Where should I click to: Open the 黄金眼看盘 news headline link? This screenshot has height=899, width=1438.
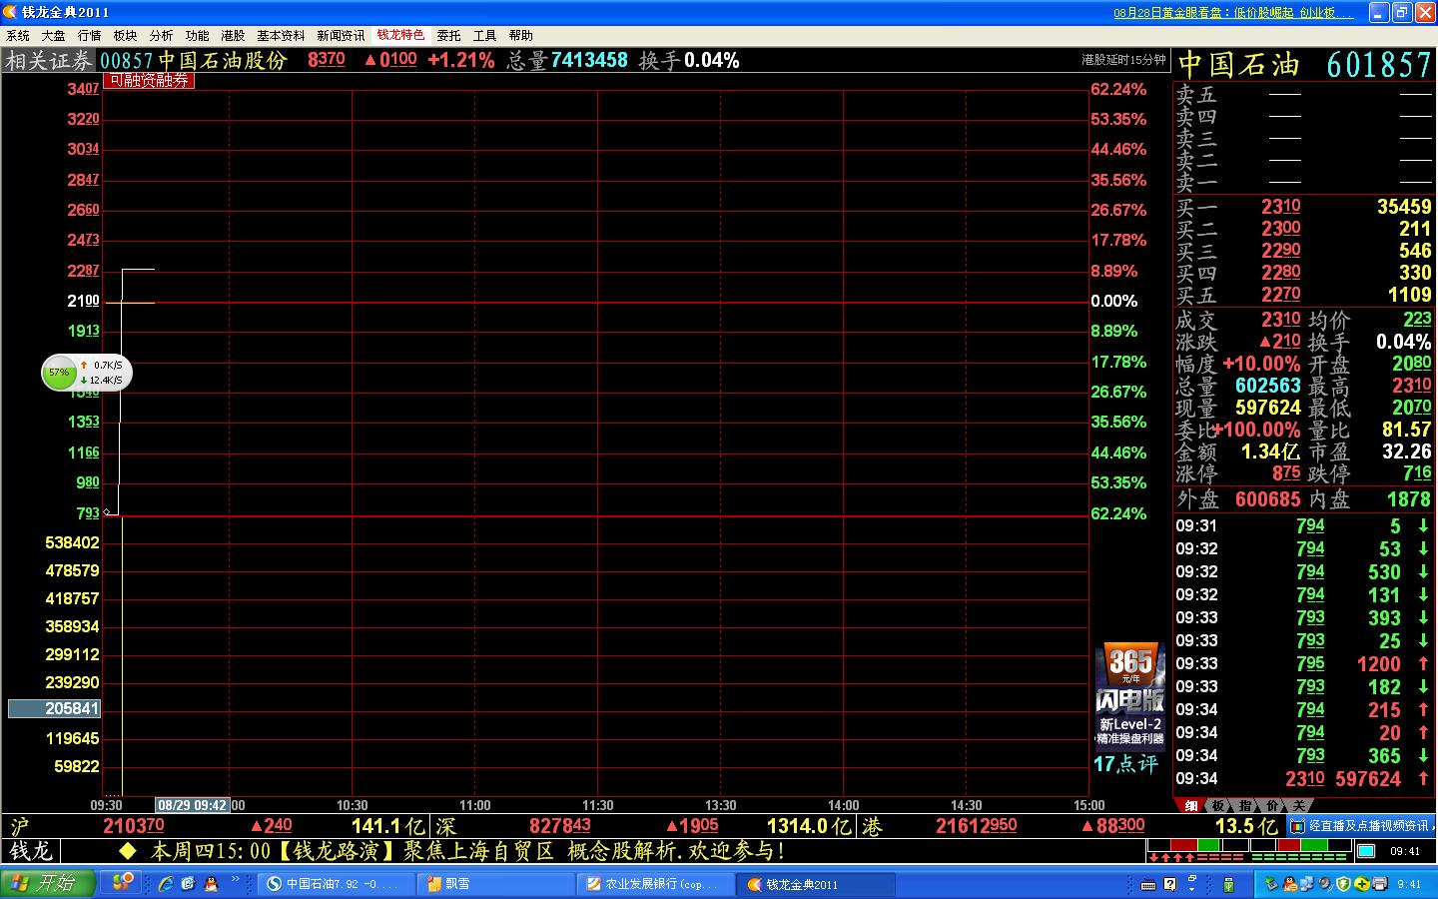[x=1233, y=13]
